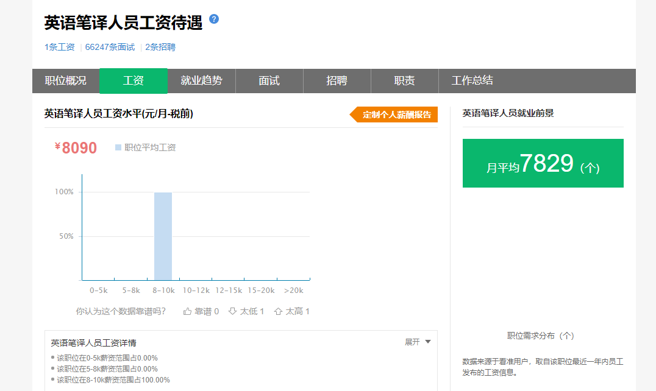This screenshot has height=391, width=656.
Task: Switch to the 工作总结 tab
Action: pyautogui.click(x=472, y=81)
